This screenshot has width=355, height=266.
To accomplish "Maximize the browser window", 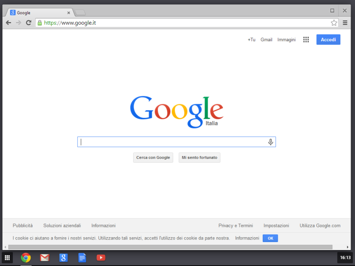I will (332, 11).
